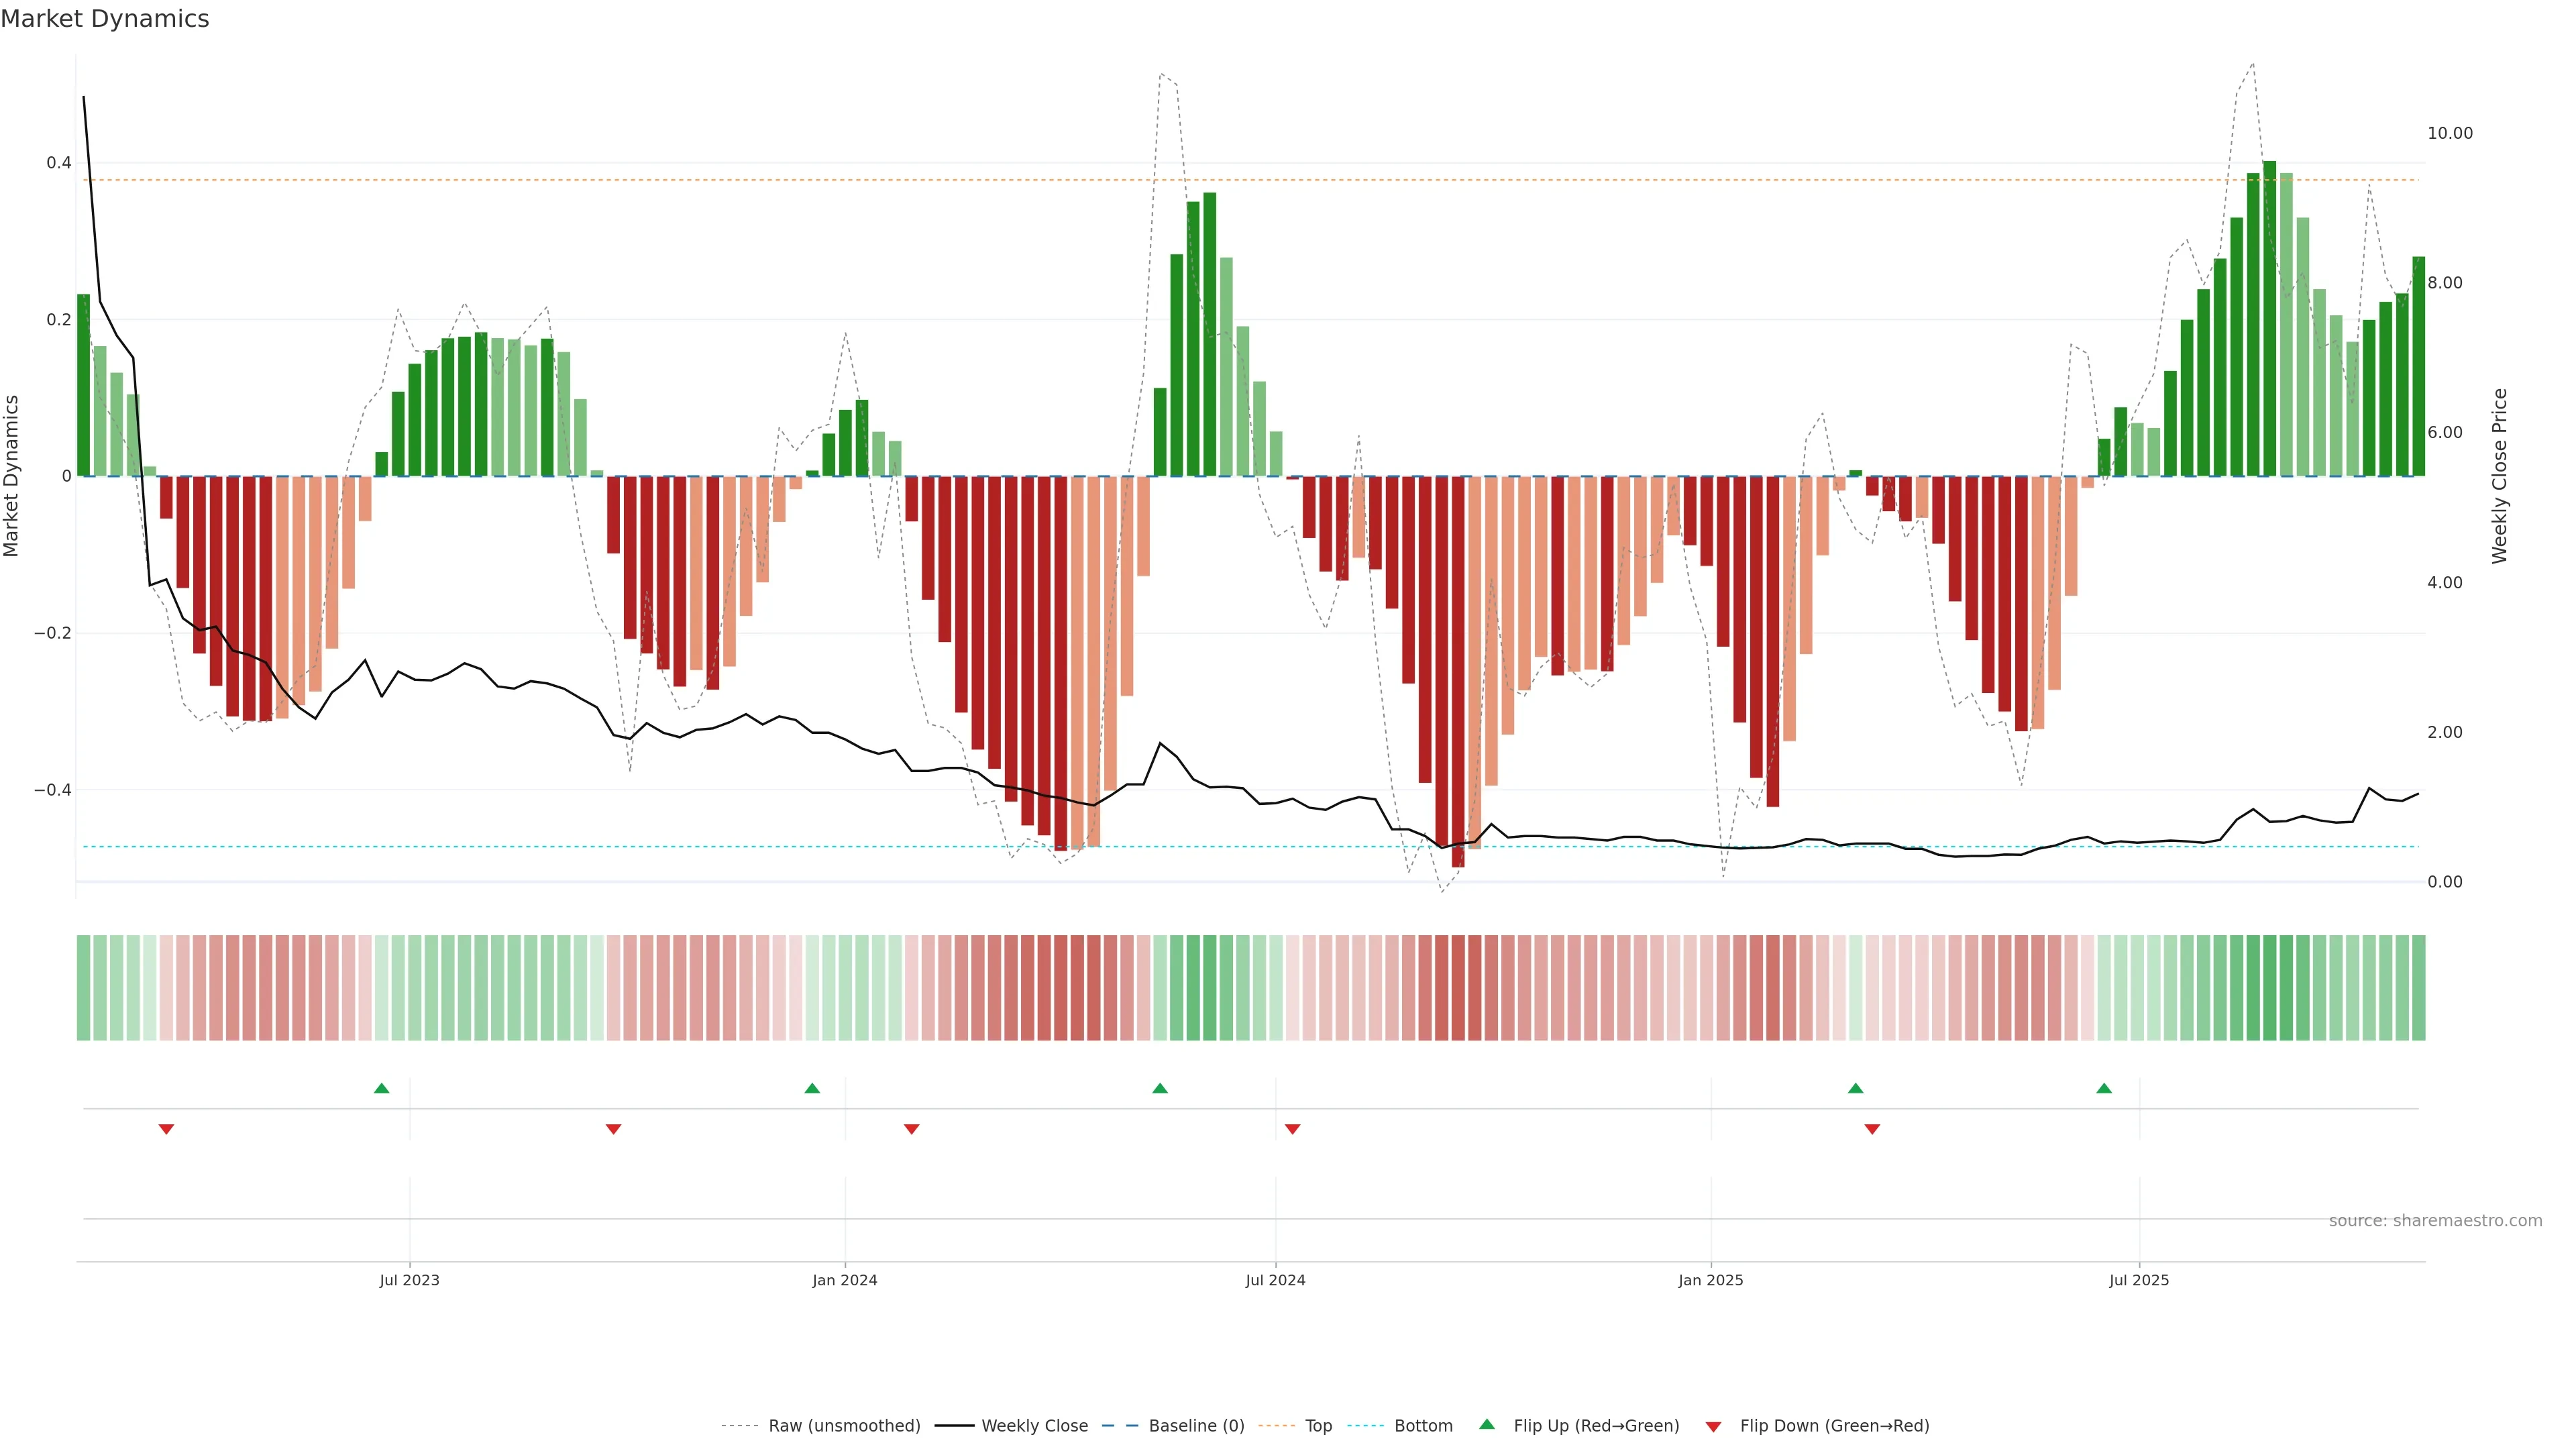
Task: Click the red flip-down triangle just after Jan 2024
Action: 911,1129
